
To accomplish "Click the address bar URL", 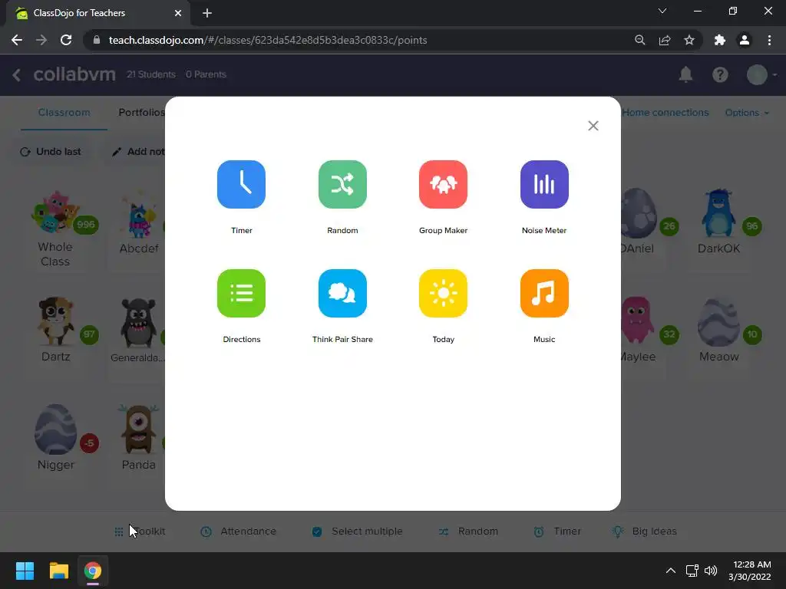I will (x=268, y=40).
